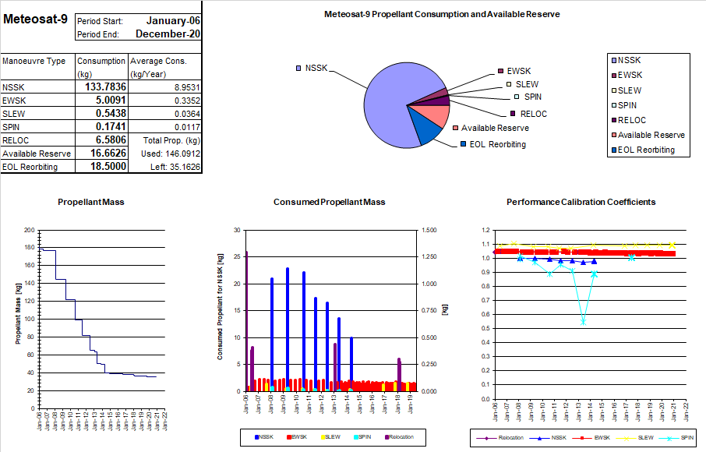Click the Meteosat-9 title cell

click(x=36, y=19)
